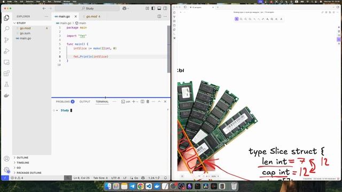Split the terminal pane
The width and height of the screenshot is (342, 192).
[x=143, y=102]
